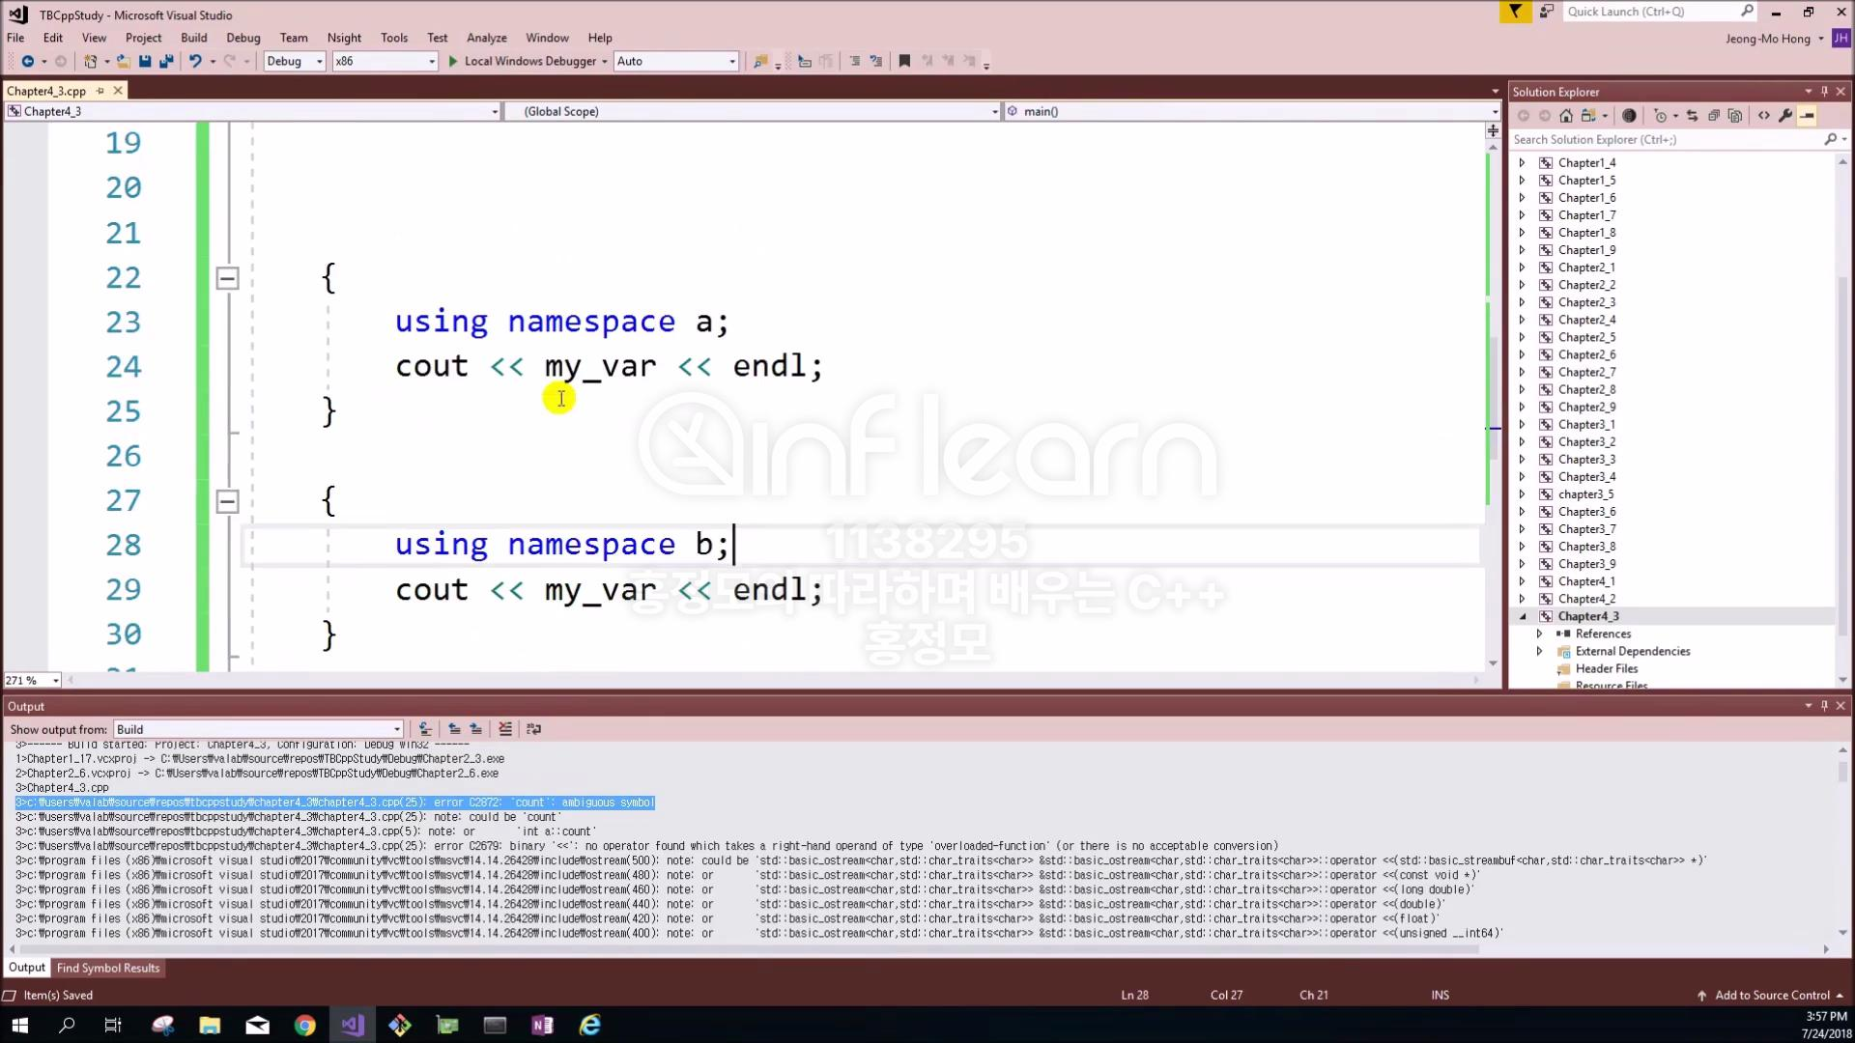Collapse code block at line 22
Screen dimensions: 1855x1043
coord(227,278)
